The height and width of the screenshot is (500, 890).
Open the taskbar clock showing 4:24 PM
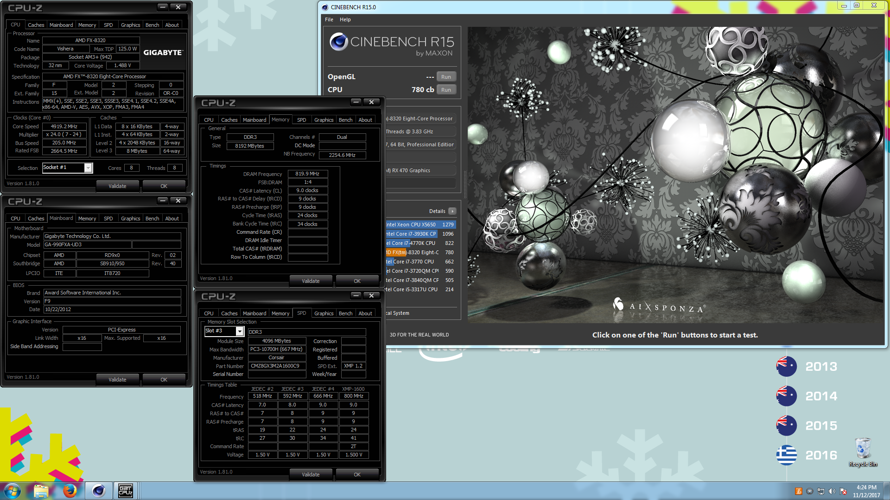866,491
